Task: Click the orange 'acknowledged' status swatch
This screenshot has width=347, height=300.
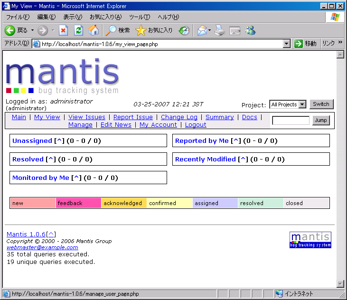Action: click(x=124, y=203)
